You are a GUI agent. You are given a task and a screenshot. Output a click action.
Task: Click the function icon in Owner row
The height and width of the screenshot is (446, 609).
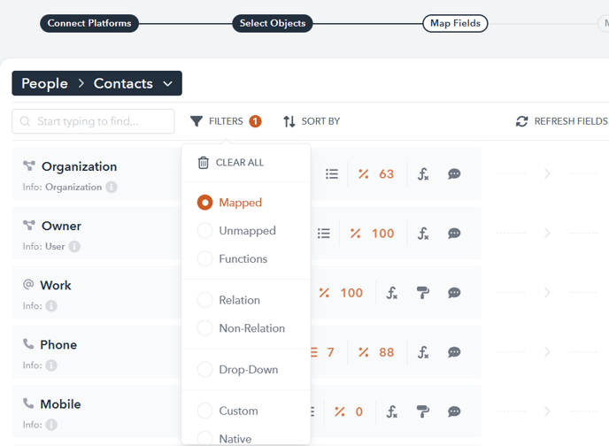tap(423, 234)
